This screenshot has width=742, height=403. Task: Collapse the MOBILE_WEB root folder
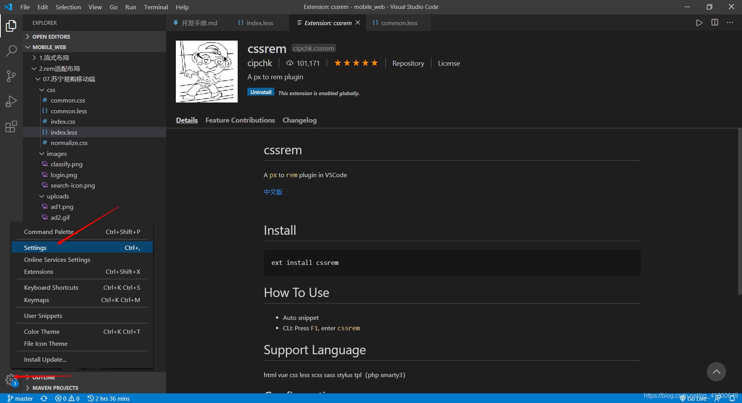click(x=95, y=47)
